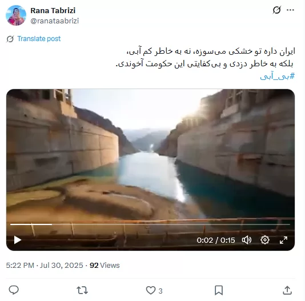Share the post via upload arrow icon
The image size is (305, 301).
[287, 290]
